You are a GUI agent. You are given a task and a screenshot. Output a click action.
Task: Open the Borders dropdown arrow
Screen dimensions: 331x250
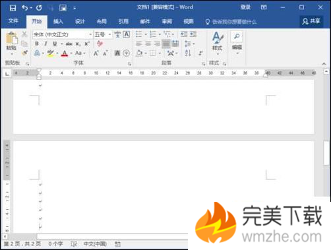coord(160,53)
